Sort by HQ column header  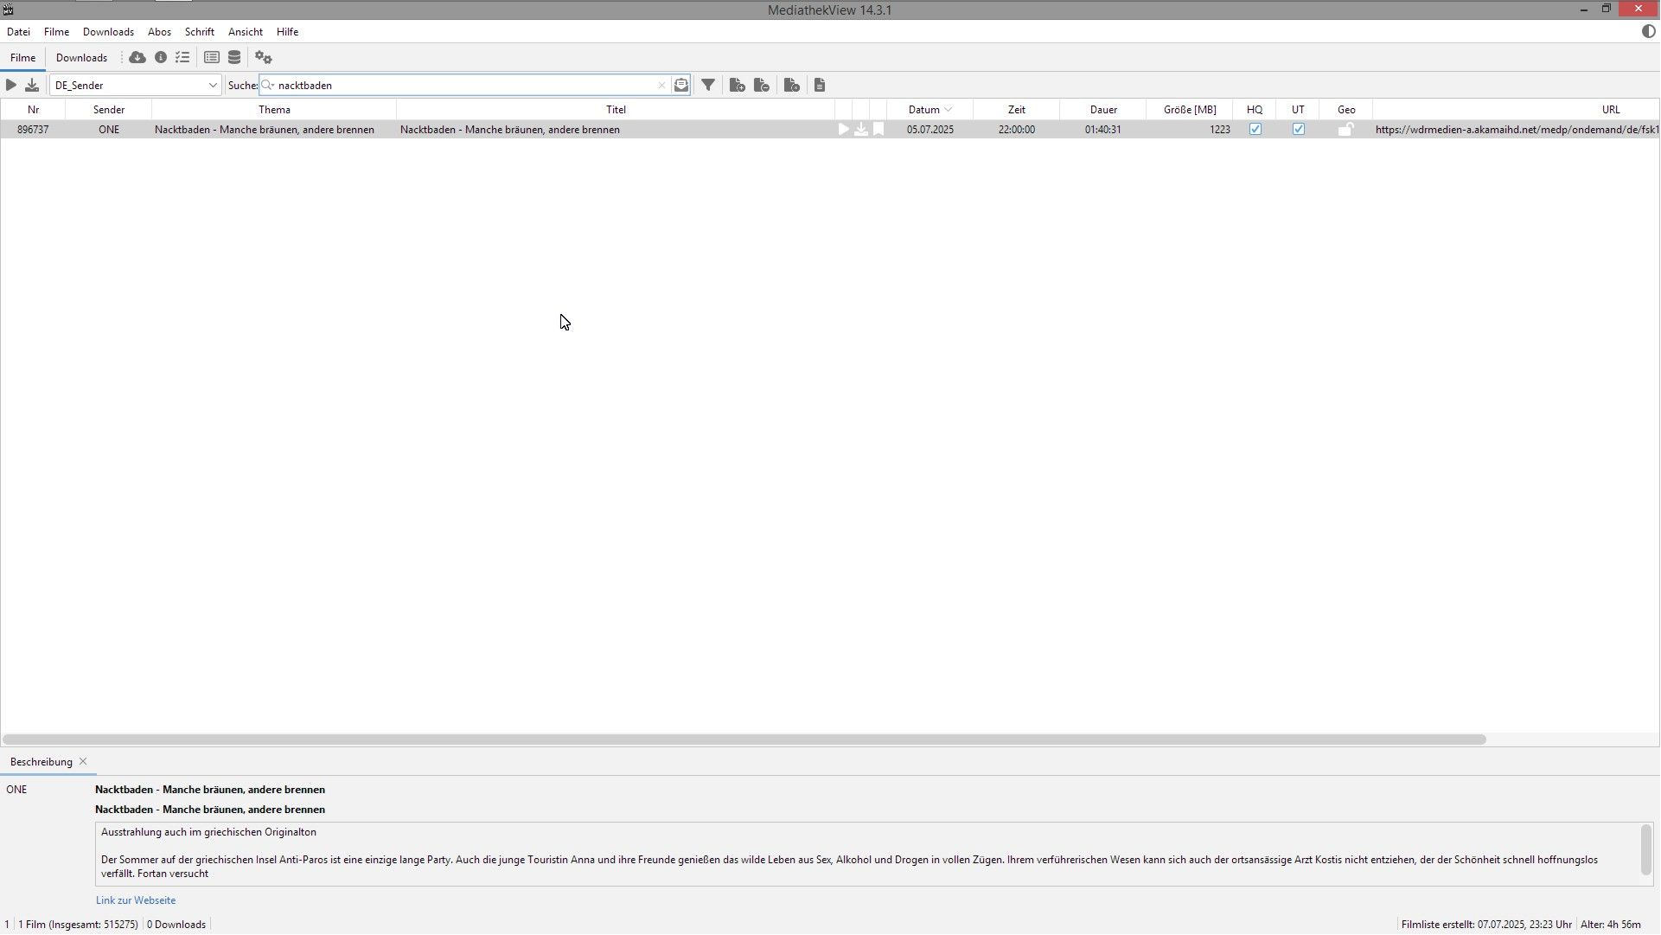1255,110
